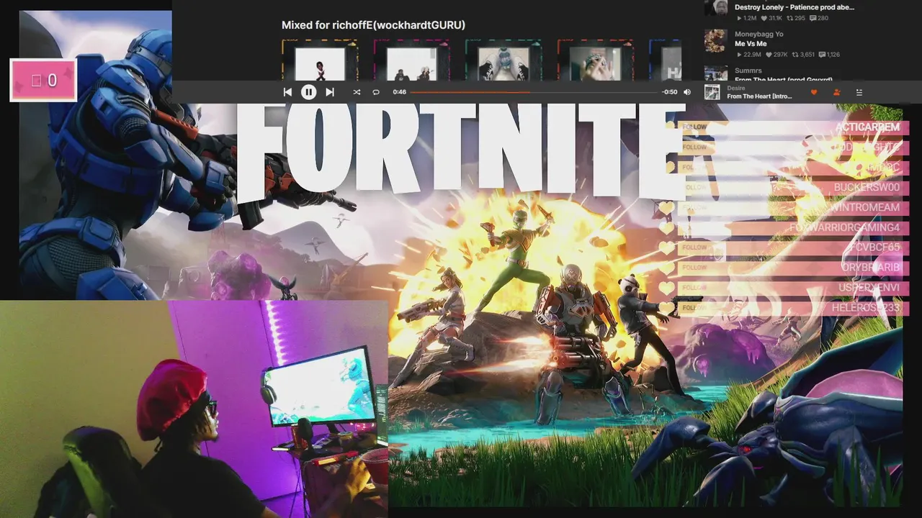The image size is (922, 518).
Task: Skip to the previous track
Action: [x=287, y=92]
